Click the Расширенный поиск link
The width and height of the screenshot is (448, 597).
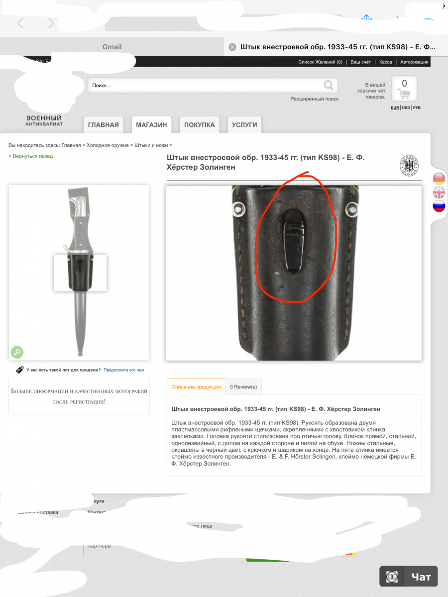pyautogui.click(x=315, y=99)
